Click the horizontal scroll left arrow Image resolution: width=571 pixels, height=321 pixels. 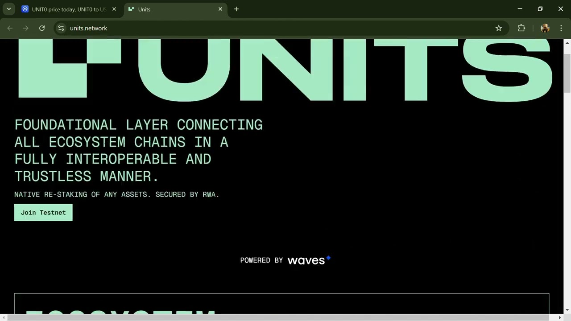coord(4,317)
